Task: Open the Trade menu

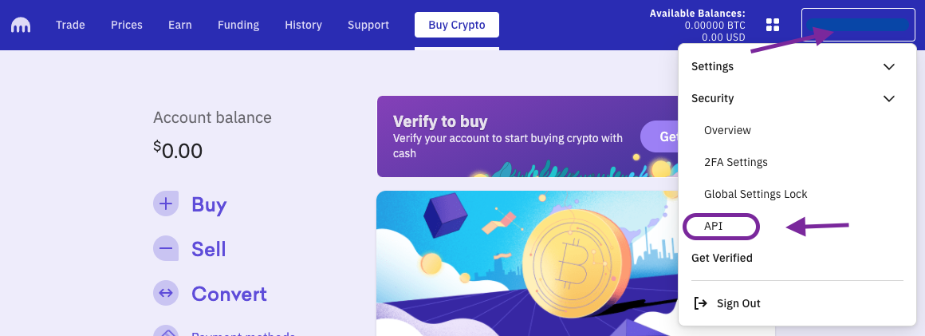Action: click(70, 25)
